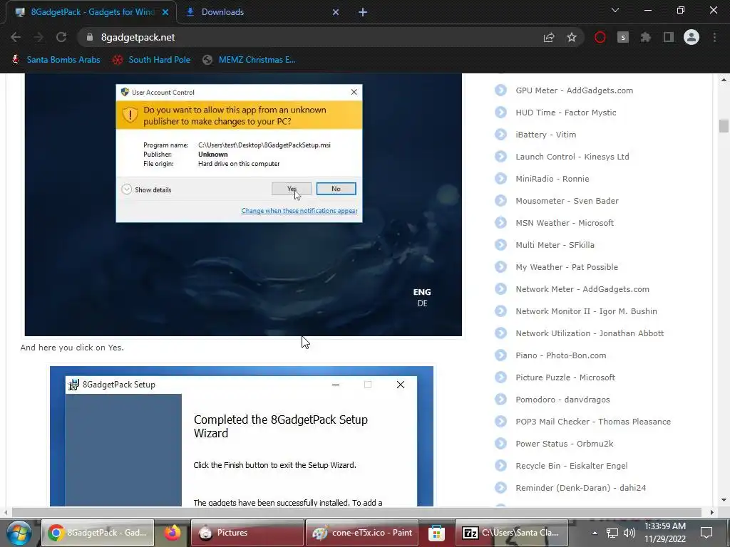Open My Weather - Pat Possible link
730x547 pixels.
click(x=567, y=267)
